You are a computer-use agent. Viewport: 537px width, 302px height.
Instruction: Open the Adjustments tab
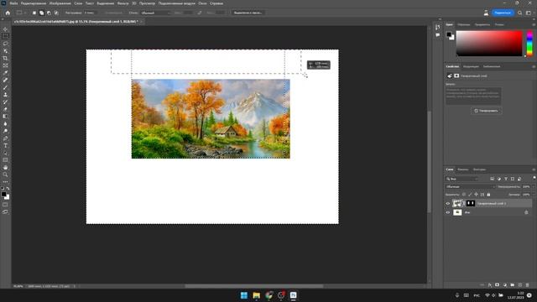click(471, 66)
